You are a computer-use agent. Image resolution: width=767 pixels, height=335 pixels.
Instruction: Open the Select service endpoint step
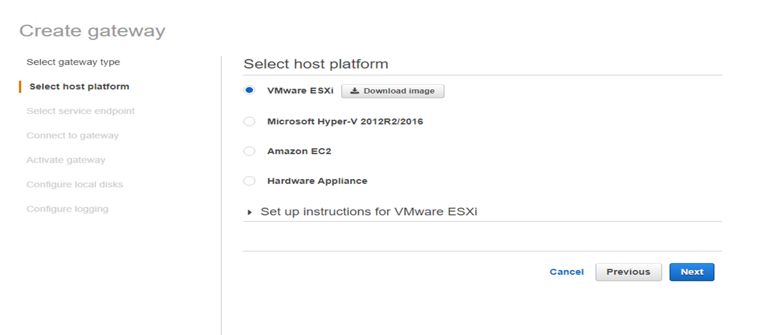click(80, 111)
